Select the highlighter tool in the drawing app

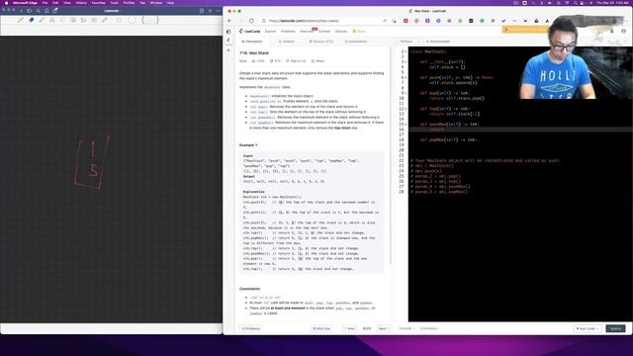coord(42,20)
